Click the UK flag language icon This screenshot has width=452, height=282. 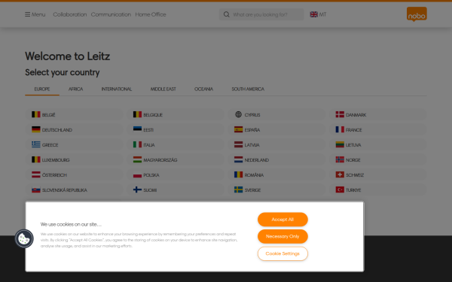(313, 14)
